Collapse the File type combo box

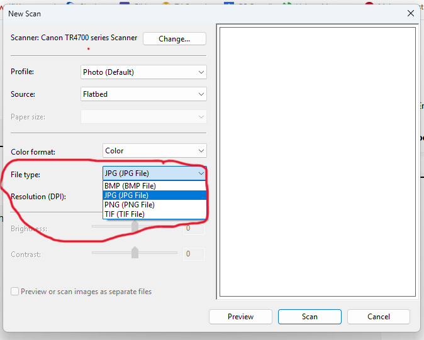[154, 173]
